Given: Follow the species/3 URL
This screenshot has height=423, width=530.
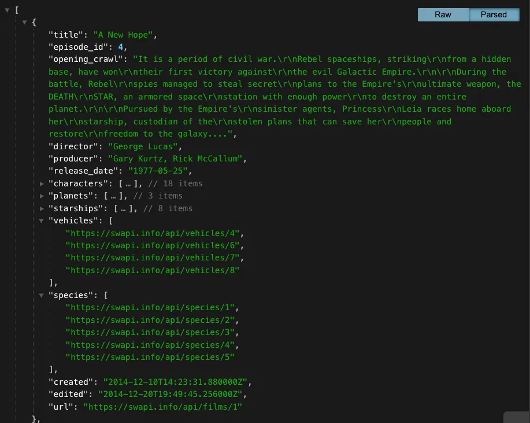Looking at the screenshot, I should coord(150,333).
